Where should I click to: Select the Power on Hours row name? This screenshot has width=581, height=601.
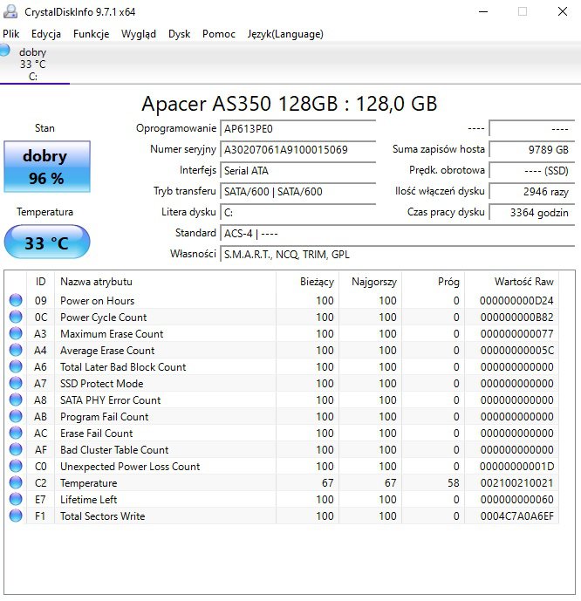tap(98, 300)
